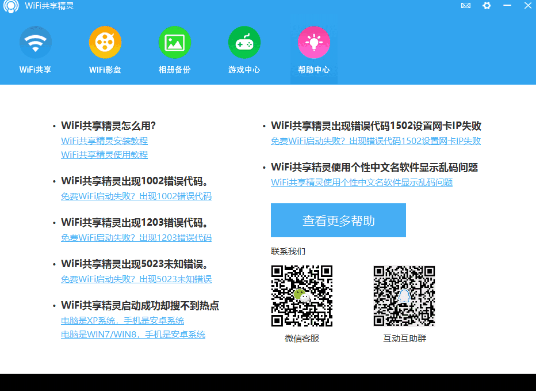Click the 互动互助群 caption
536x391 pixels.
pos(404,338)
